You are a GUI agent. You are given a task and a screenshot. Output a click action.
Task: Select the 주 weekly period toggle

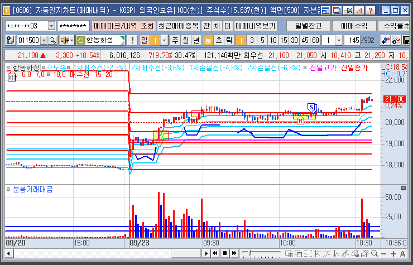pyautogui.click(x=175, y=40)
